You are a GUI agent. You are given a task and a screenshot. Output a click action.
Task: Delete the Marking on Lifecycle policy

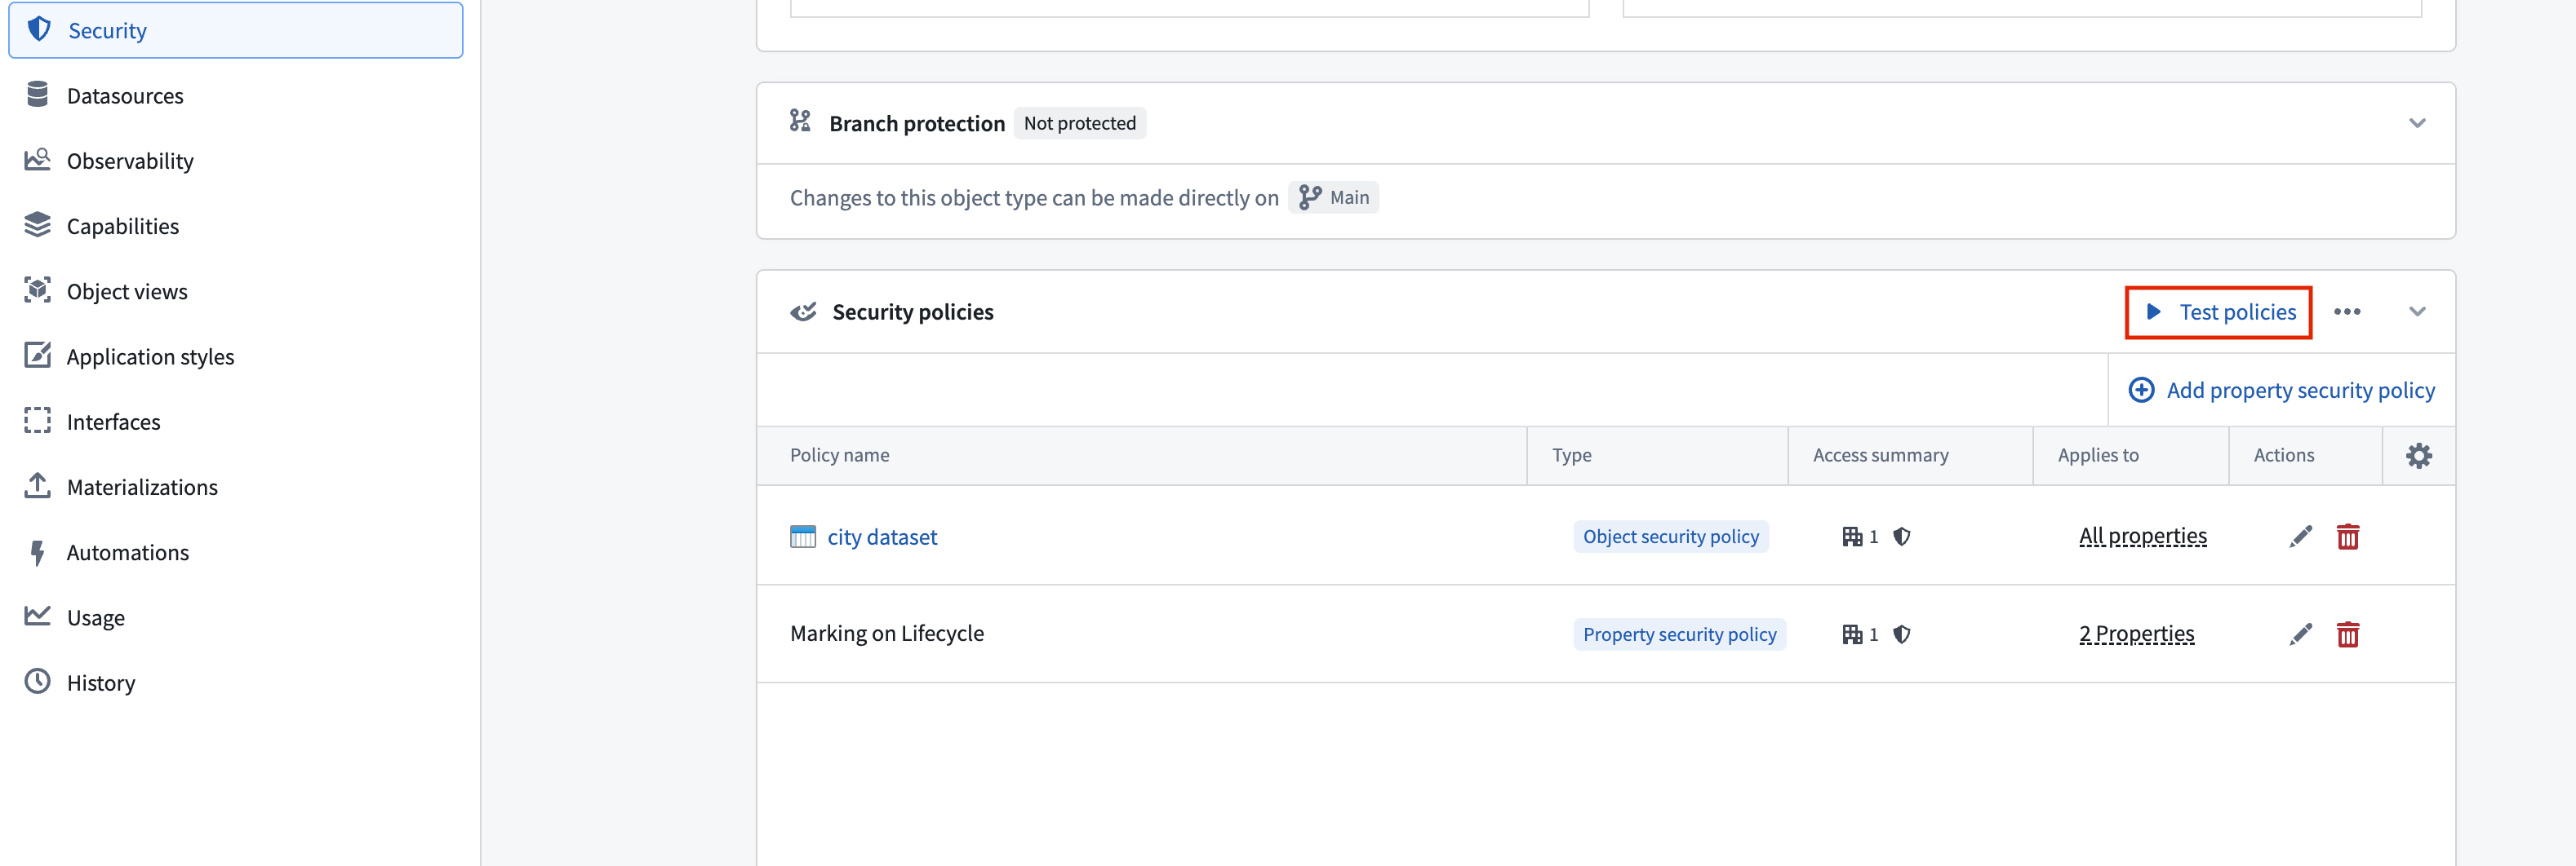click(x=2348, y=634)
